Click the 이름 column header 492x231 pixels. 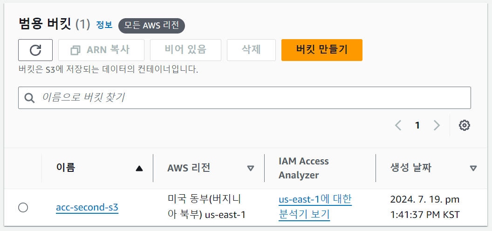click(x=66, y=168)
